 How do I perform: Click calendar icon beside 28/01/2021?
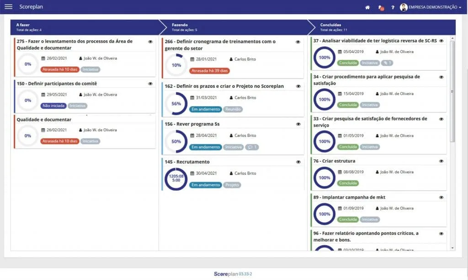192,59
